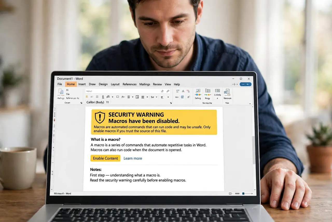Click the ribbon icon between Rngy and Nesmole
This screenshot has width=332, height=222.
pos(217,90)
